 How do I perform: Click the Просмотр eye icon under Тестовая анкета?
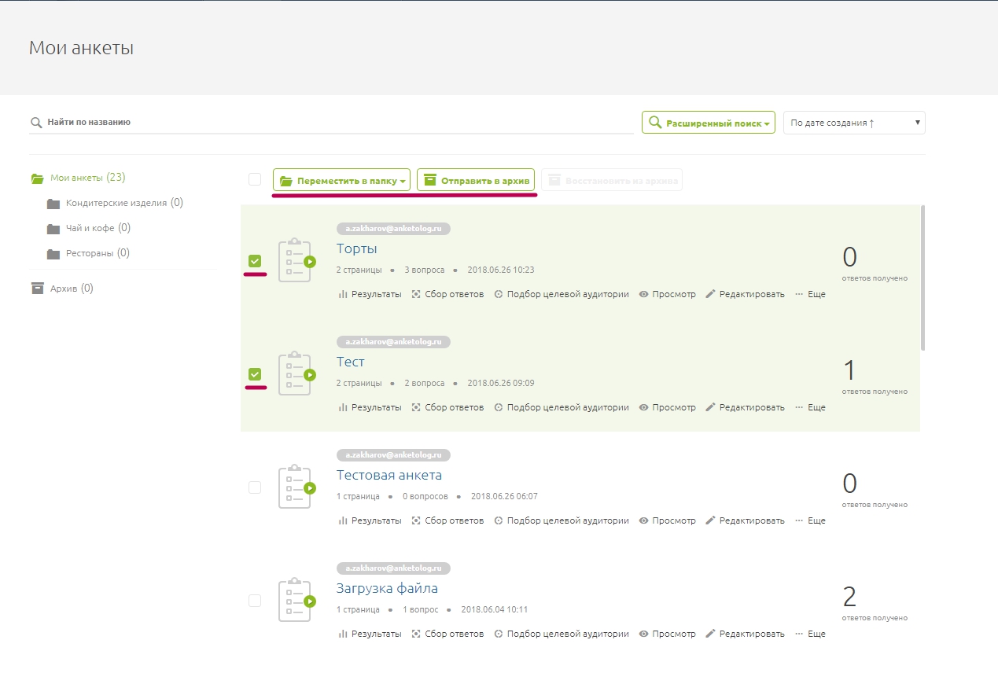[x=643, y=520]
